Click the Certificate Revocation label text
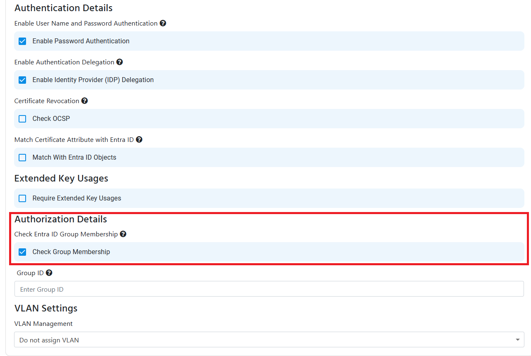 pos(47,101)
